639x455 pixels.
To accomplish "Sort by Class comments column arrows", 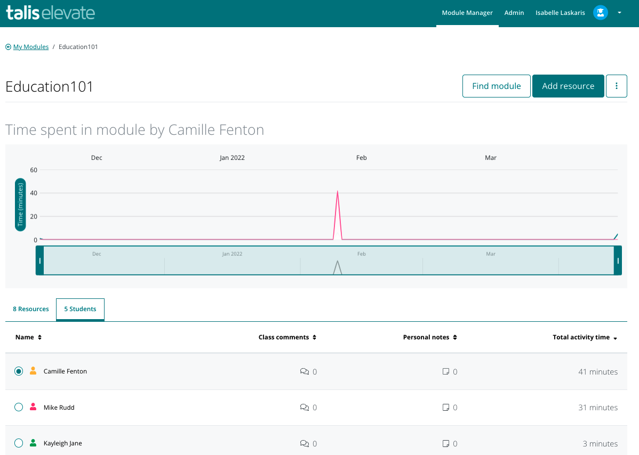I will (314, 337).
